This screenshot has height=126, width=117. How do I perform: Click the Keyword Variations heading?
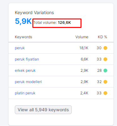pos(34,13)
